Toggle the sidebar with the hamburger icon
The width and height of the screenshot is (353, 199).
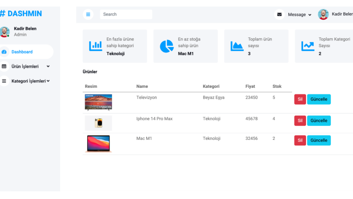pos(88,15)
